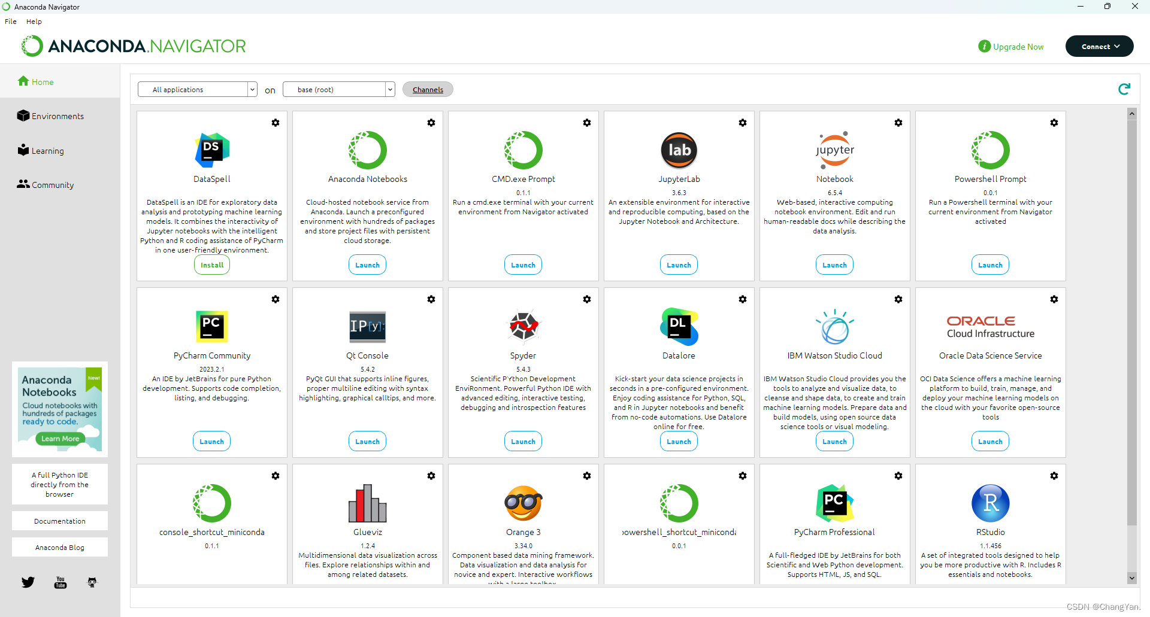Launch IBM Watson Studio Cloud
1150x617 pixels.
pyautogui.click(x=835, y=442)
